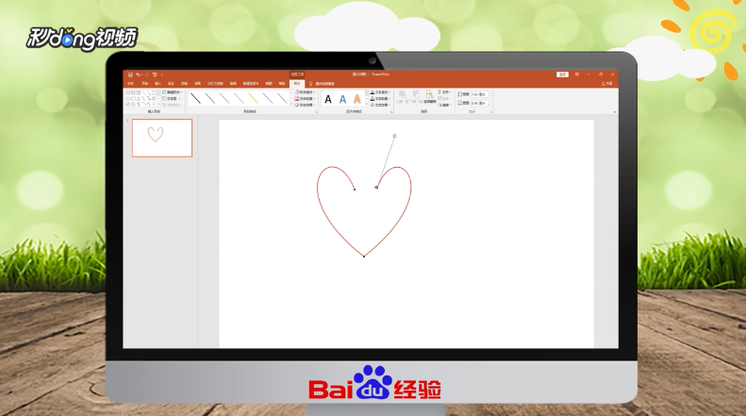Viewport: 746px width, 416px height.
Task: Click the Width field spinner arrows
Action: (x=489, y=103)
